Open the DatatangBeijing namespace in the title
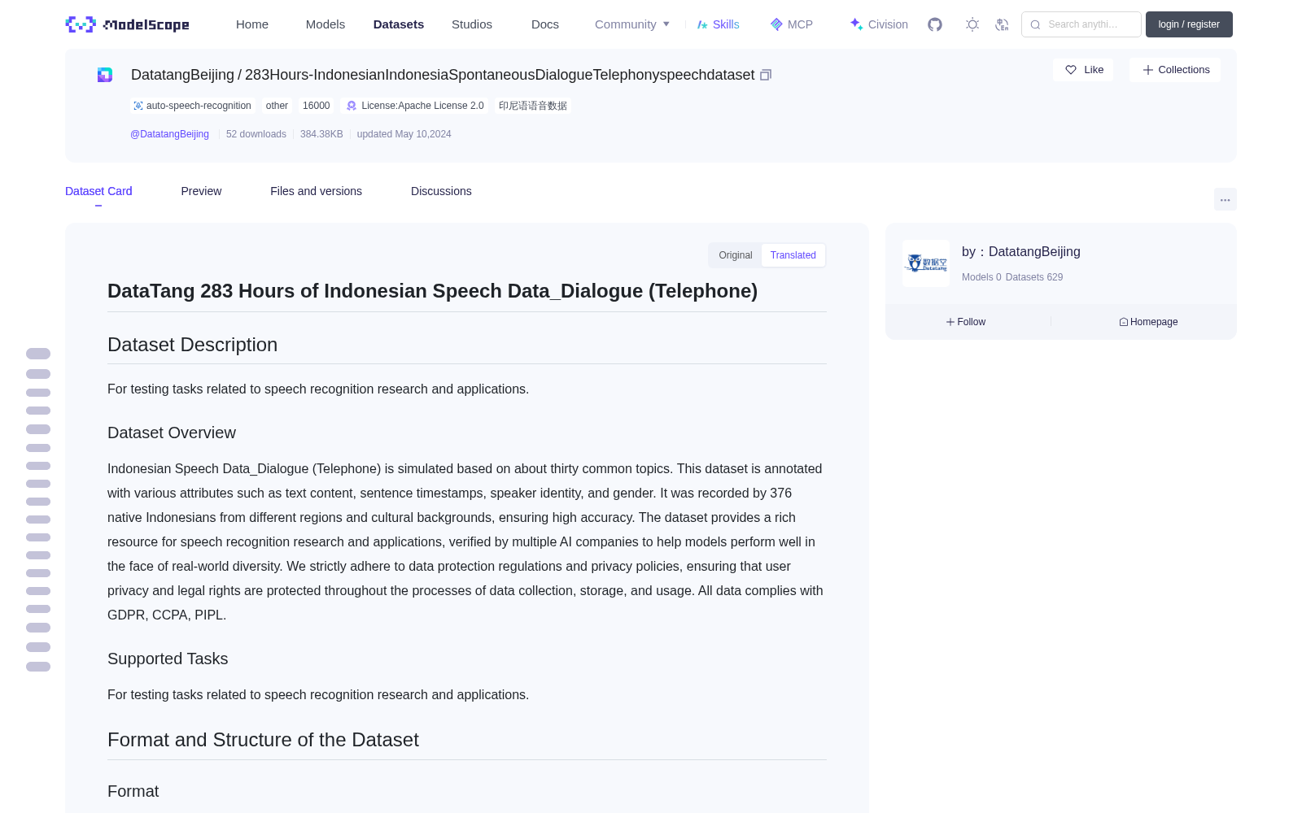The image size is (1302, 813). coord(182,75)
